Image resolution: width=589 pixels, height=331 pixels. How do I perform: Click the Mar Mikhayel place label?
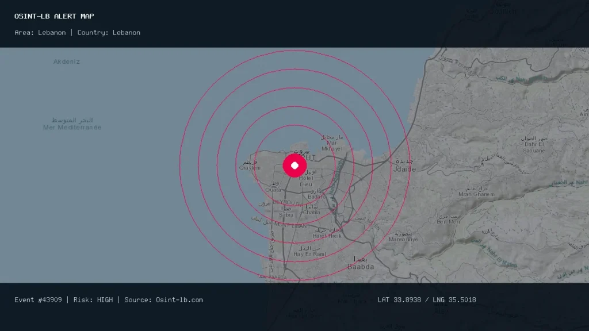[x=332, y=145]
